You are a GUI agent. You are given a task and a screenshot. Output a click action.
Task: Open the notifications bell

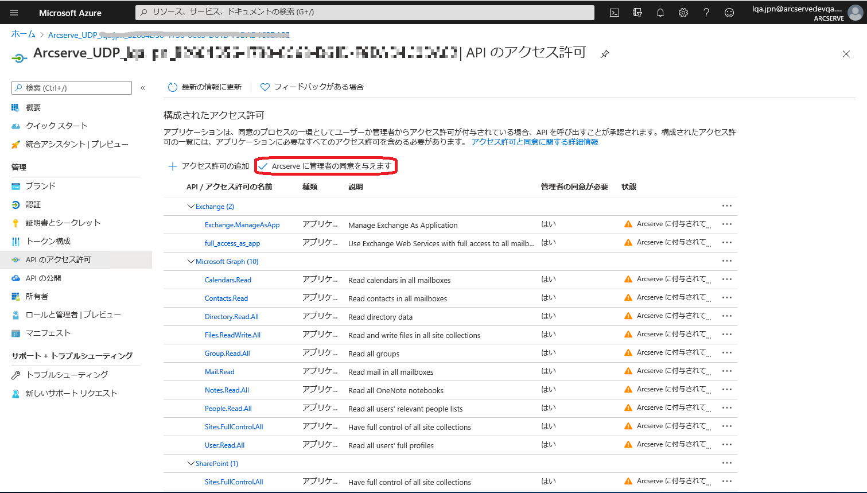click(660, 13)
